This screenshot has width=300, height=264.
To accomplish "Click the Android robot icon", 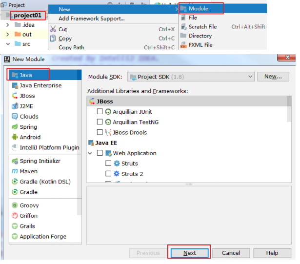I will click(x=15, y=137).
